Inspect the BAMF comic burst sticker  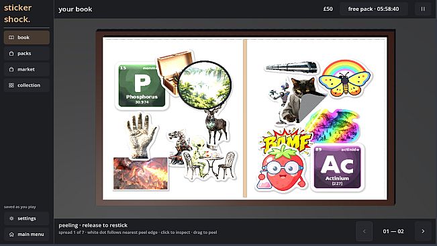pyautogui.click(x=286, y=141)
